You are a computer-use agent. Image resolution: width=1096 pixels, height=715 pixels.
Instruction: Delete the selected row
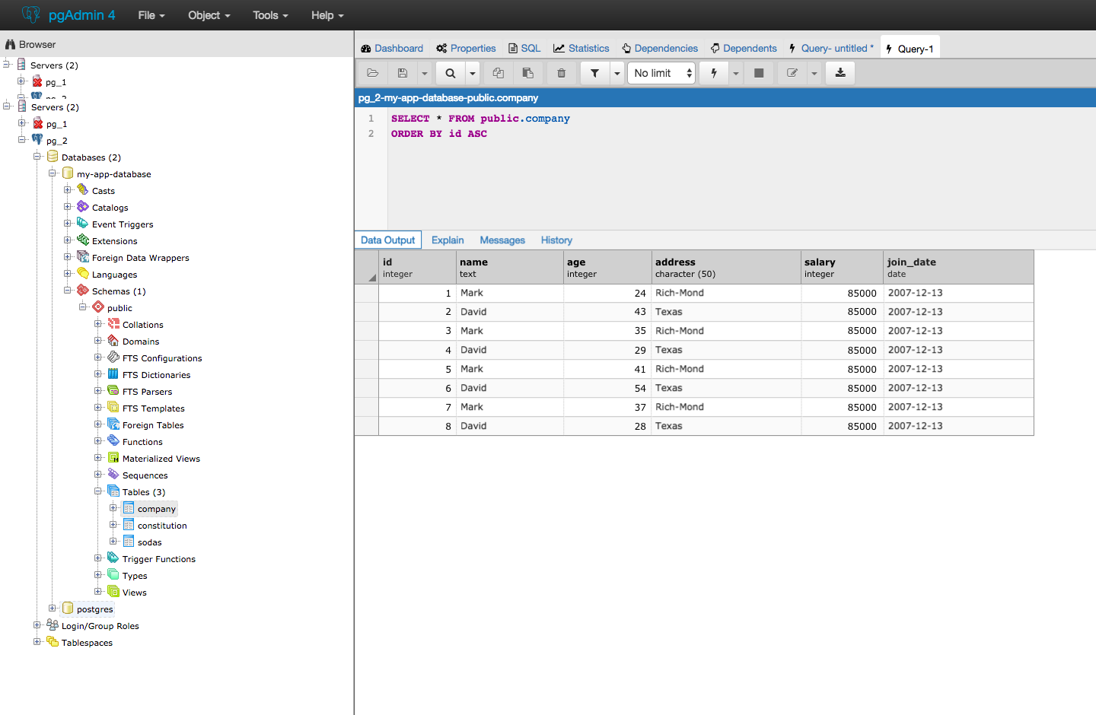pos(561,72)
